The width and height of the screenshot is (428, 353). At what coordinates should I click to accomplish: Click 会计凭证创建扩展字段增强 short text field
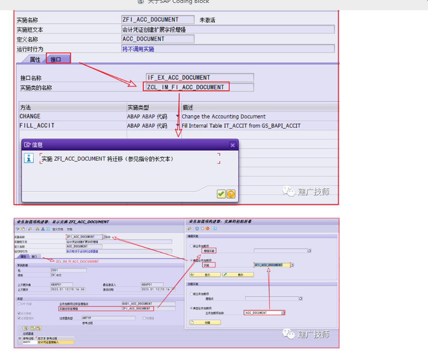pos(228,29)
